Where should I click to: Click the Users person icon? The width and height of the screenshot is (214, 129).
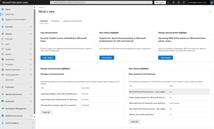3,44
